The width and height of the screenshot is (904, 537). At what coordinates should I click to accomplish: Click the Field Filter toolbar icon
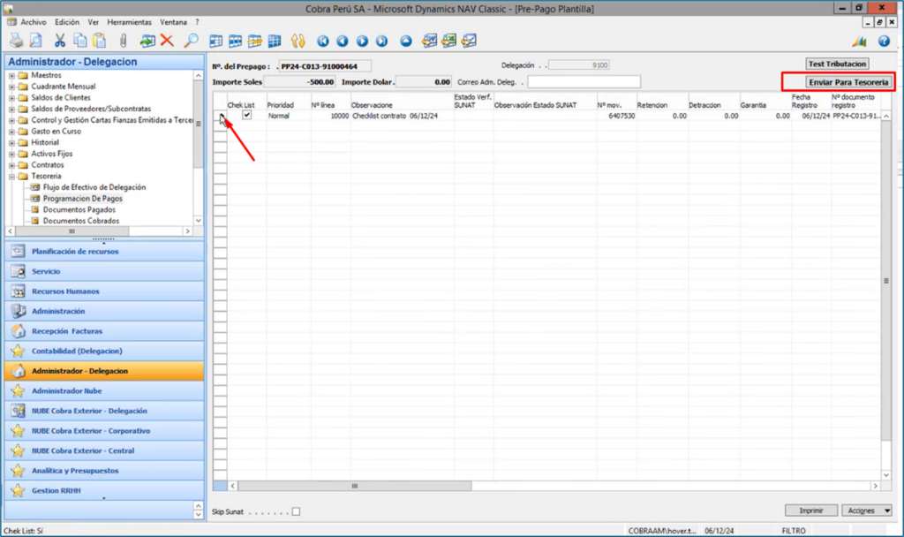(215, 41)
